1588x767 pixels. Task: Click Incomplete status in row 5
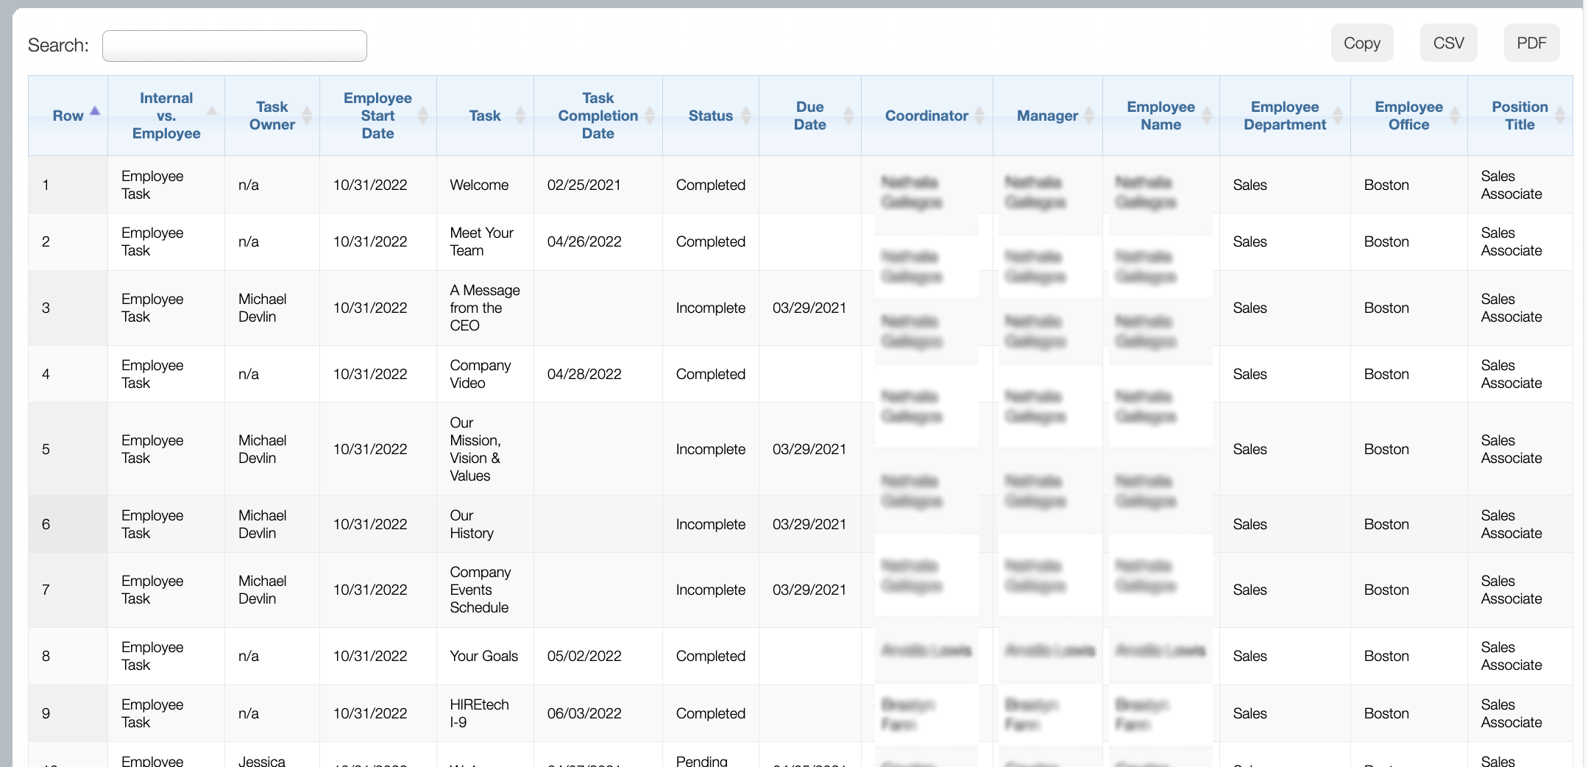(x=710, y=449)
